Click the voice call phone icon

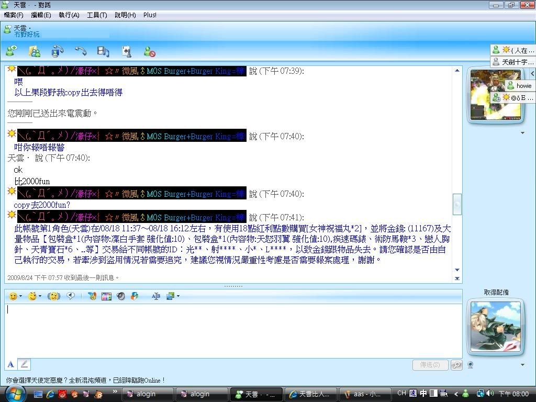80,51
